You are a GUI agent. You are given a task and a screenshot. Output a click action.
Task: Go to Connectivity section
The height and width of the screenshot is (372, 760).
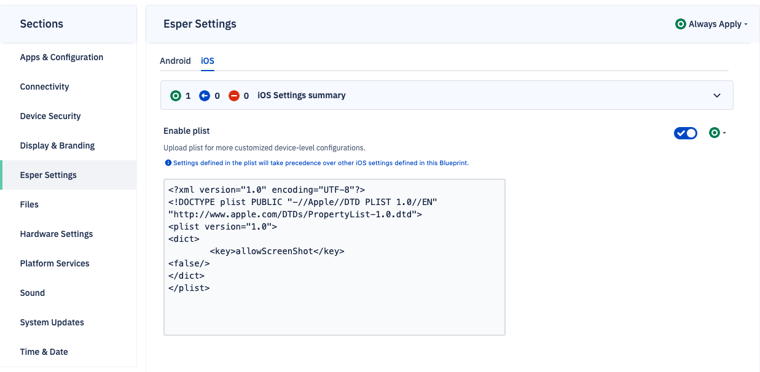[44, 87]
